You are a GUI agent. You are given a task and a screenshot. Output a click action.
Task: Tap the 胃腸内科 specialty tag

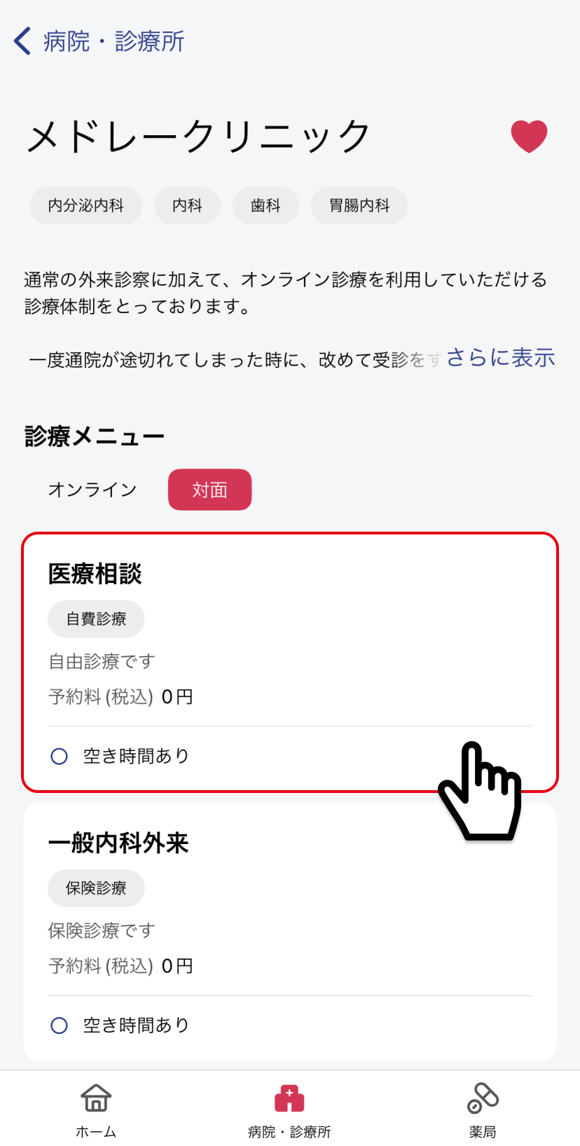tap(359, 206)
